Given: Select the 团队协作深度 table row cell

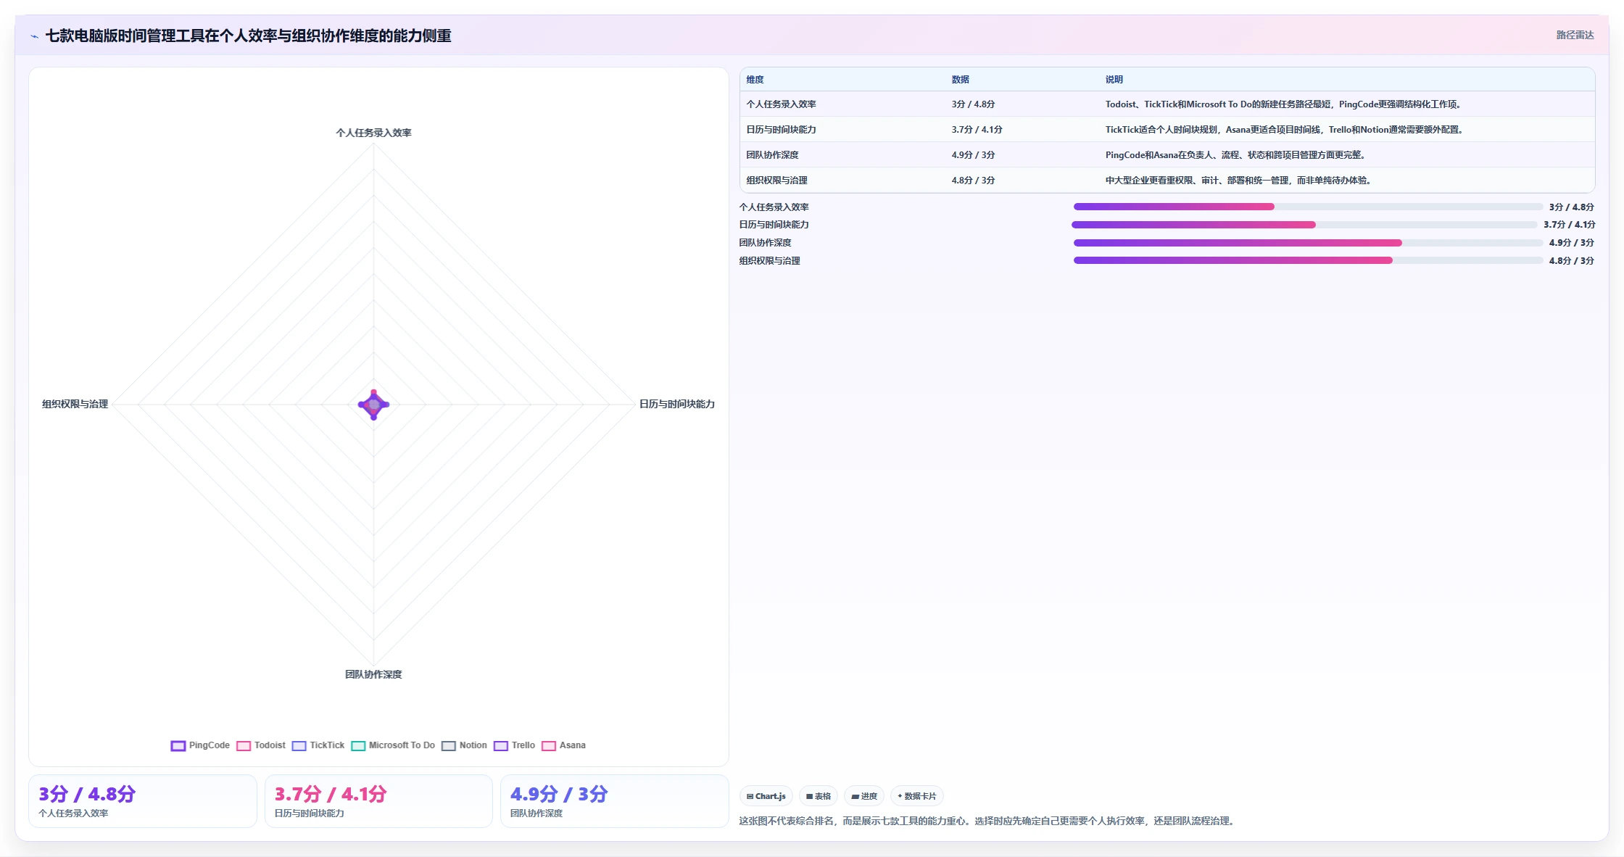Looking at the screenshot, I should (x=772, y=155).
